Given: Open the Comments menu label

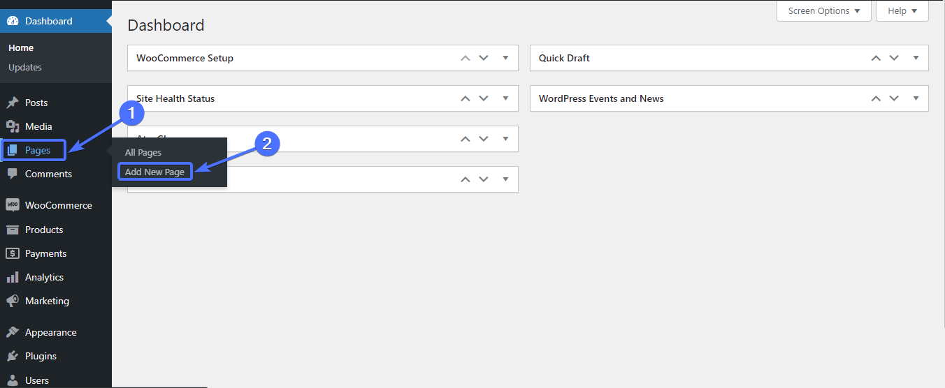Looking at the screenshot, I should [x=48, y=174].
